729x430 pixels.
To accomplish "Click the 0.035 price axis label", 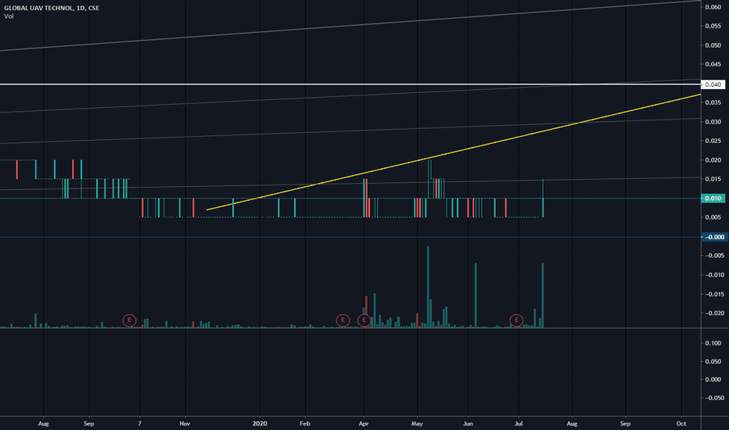I will tap(713, 102).
